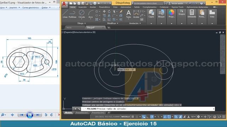The width and height of the screenshot is (227, 127).
Task: Toggle Clean Screen icon in status bar
Action: 220,117
